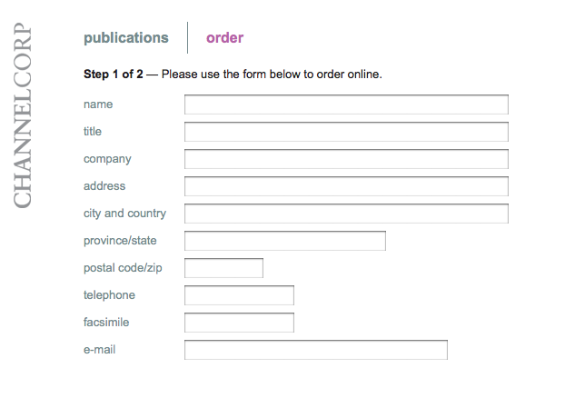The image size is (565, 418).
Task: Click the city and country label
Action: (x=124, y=214)
